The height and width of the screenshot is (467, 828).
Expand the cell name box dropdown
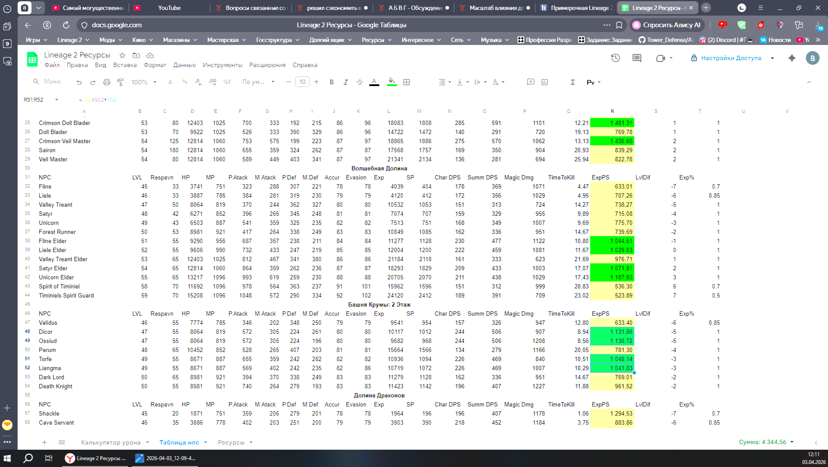(56, 100)
